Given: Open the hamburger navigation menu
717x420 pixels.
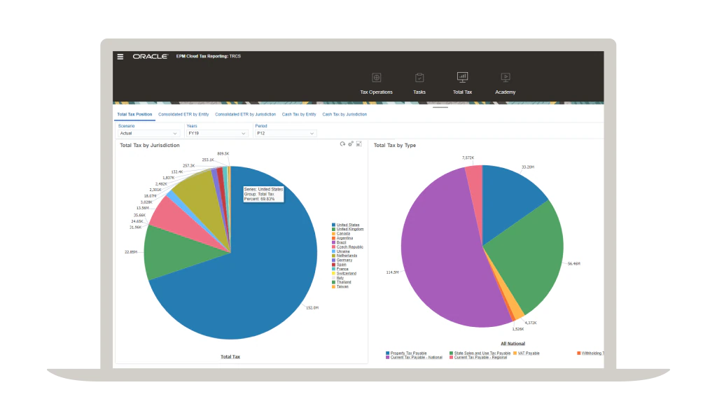Looking at the screenshot, I should pyautogui.click(x=120, y=57).
